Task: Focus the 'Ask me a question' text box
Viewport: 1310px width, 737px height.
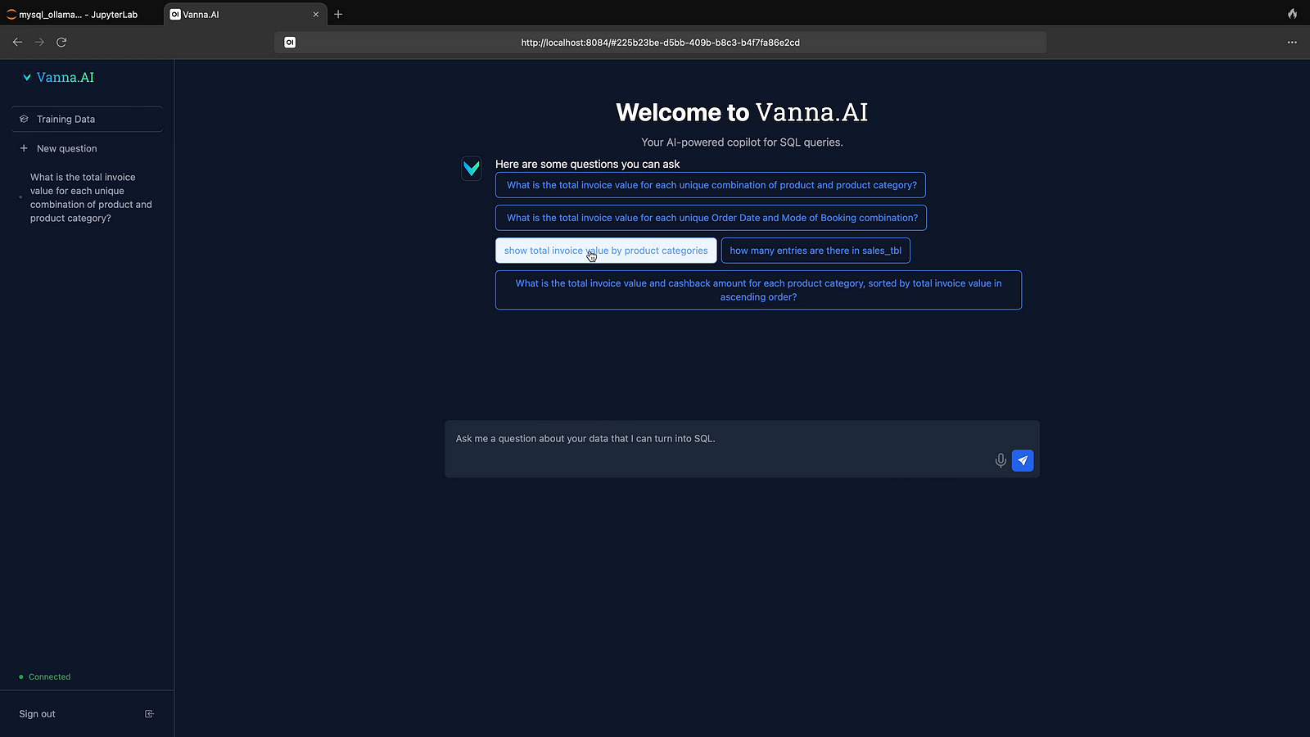Action: tap(720, 439)
